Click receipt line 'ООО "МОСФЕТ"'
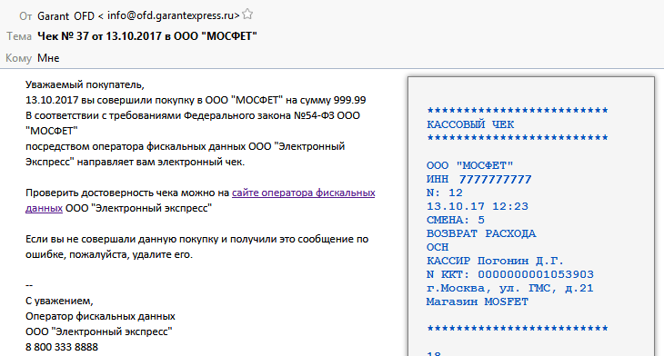This screenshot has height=356, width=664. pos(469,165)
